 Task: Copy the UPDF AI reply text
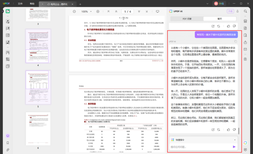[236, 41]
